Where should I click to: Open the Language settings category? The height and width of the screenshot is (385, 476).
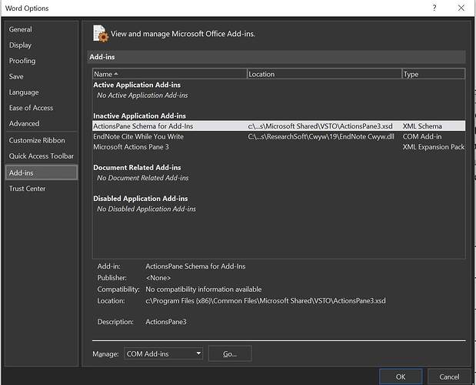pyautogui.click(x=24, y=92)
